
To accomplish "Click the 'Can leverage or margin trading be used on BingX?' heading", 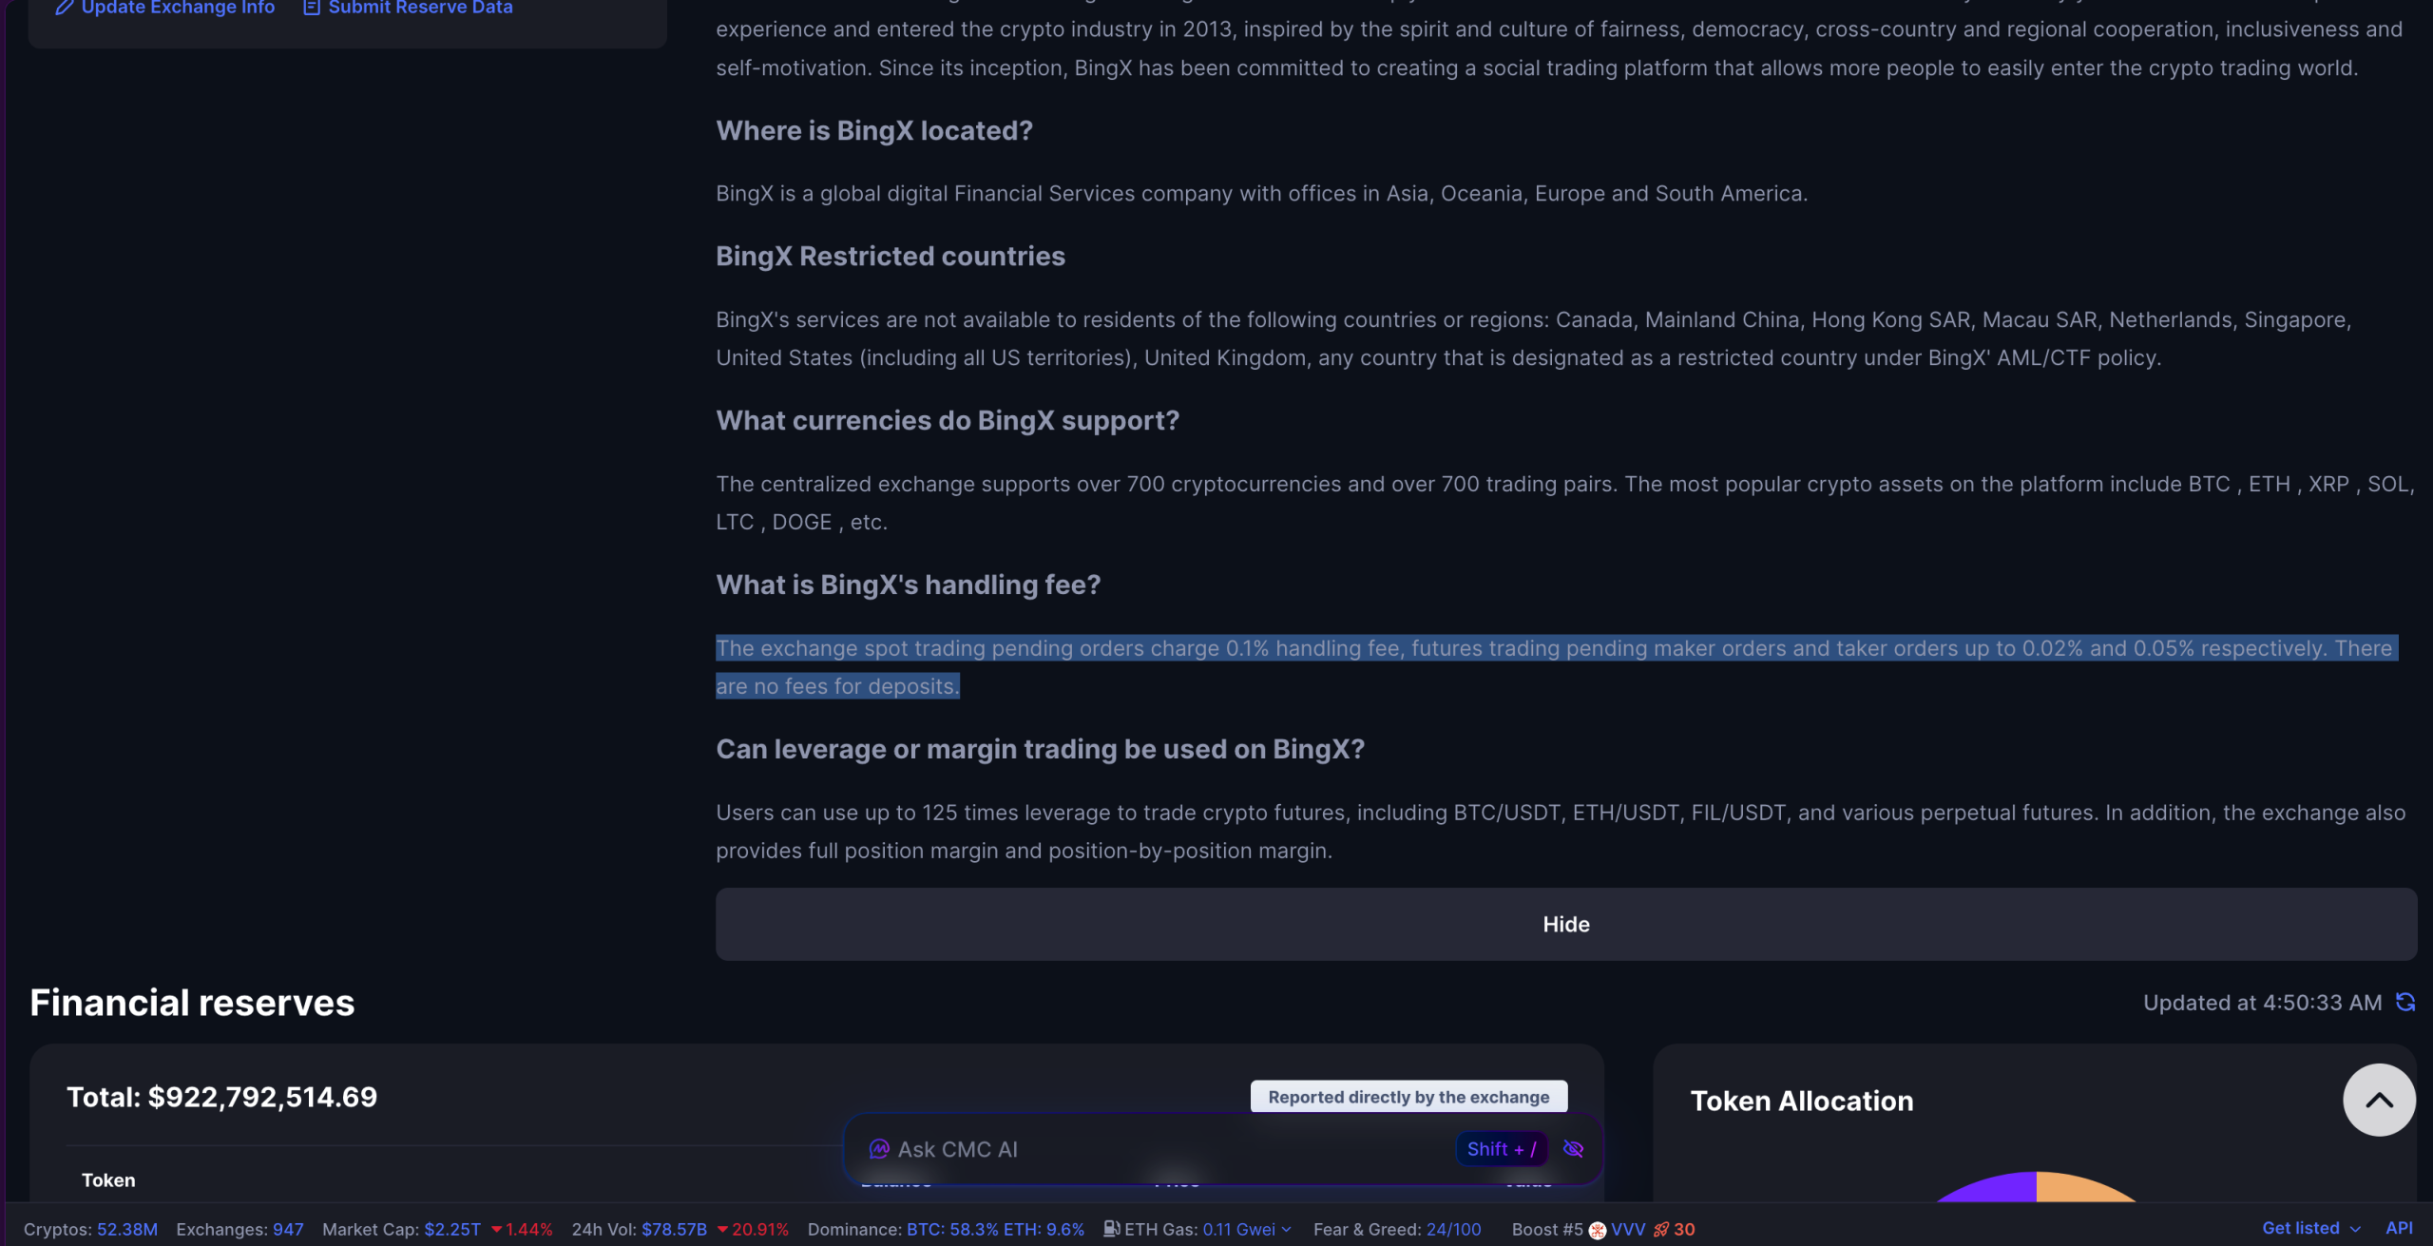I will coord(1040,750).
